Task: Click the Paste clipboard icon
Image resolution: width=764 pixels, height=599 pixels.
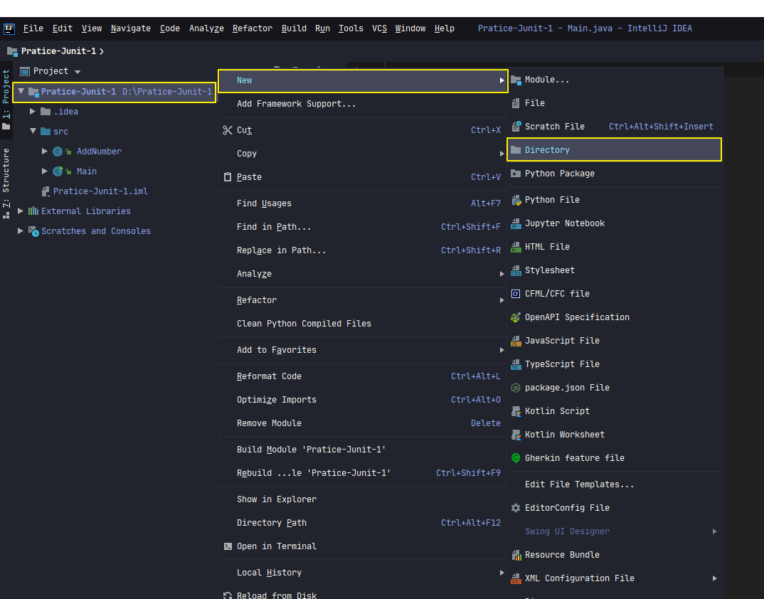Action: pyautogui.click(x=228, y=177)
